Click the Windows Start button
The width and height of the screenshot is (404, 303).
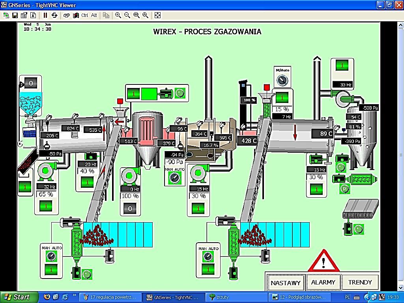19,297
